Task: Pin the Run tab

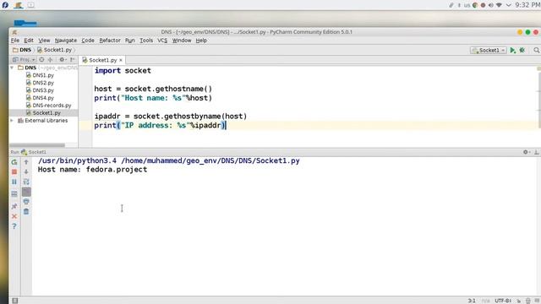Action: tap(14, 206)
